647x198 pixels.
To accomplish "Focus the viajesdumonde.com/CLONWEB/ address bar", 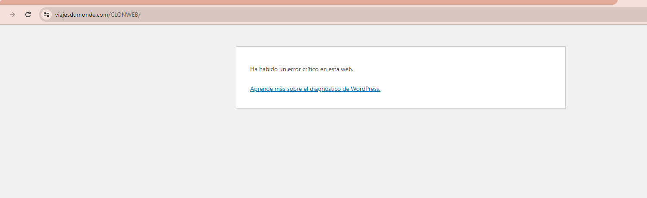I will pos(343,15).
